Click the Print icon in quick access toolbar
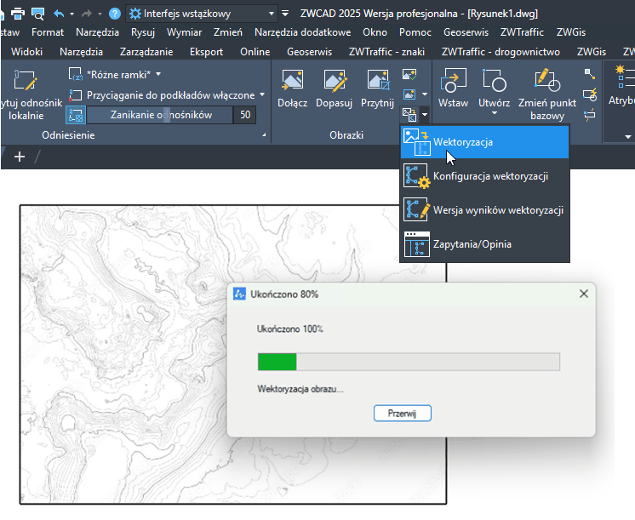This screenshot has height=520, width=635. click(x=17, y=14)
